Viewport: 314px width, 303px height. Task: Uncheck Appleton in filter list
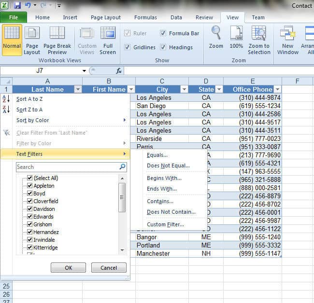pos(29,186)
